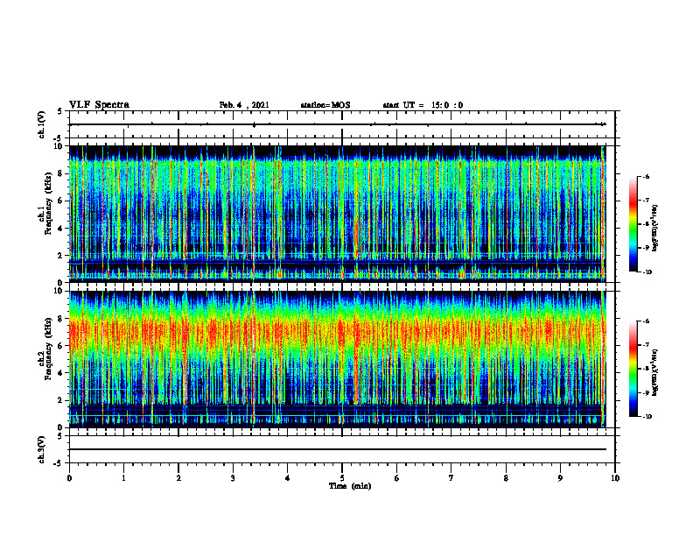Click time axis tick label "0"
Screen dimensions: 693x536
tap(69, 478)
